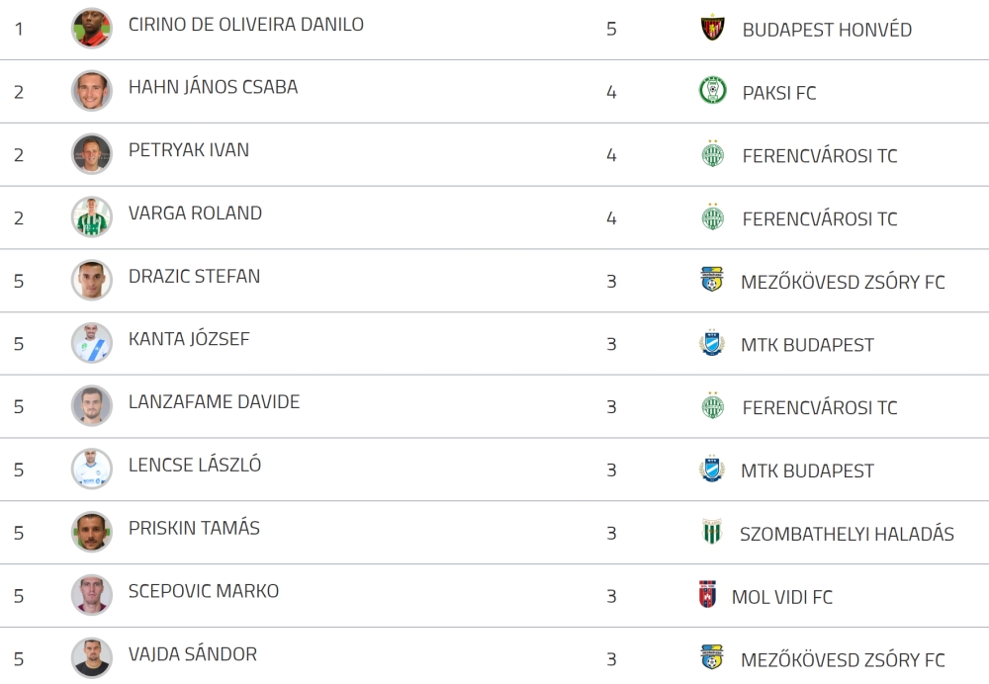Open the Budapest Honvéd team name

pos(827,30)
